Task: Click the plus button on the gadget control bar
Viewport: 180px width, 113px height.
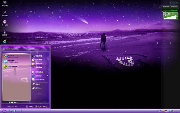Action: (x=171, y=3)
